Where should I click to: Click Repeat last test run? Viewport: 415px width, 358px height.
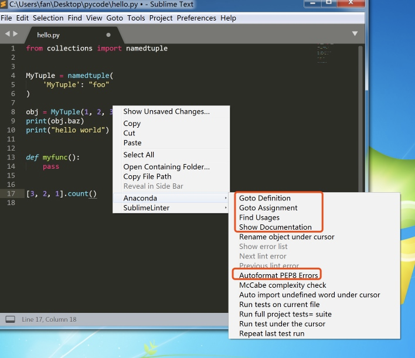click(x=314, y=333)
